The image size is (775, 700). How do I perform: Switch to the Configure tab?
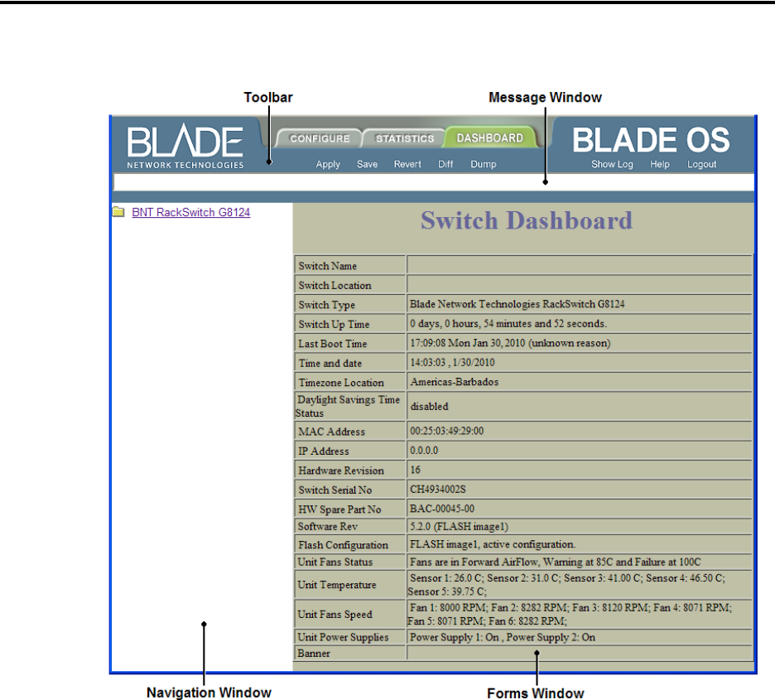pyautogui.click(x=320, y=138)
